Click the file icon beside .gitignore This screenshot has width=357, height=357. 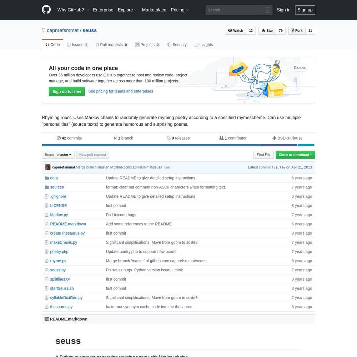point(47,196)
